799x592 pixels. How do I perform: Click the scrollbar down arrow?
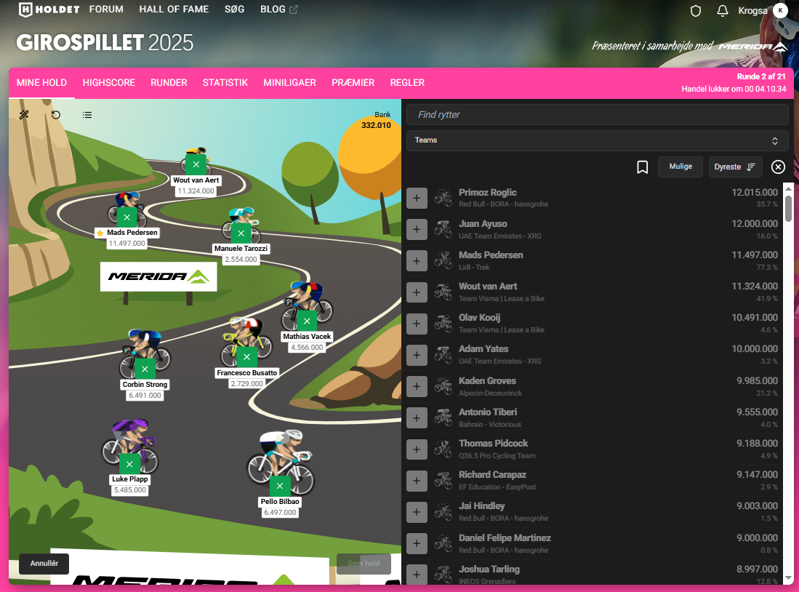coord(788,578)
